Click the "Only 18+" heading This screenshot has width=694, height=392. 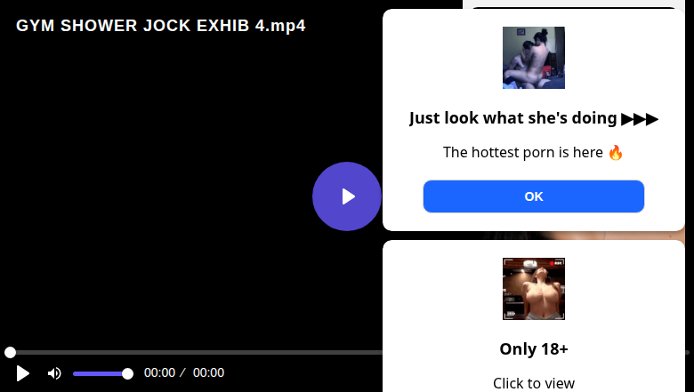coord(533,348)
